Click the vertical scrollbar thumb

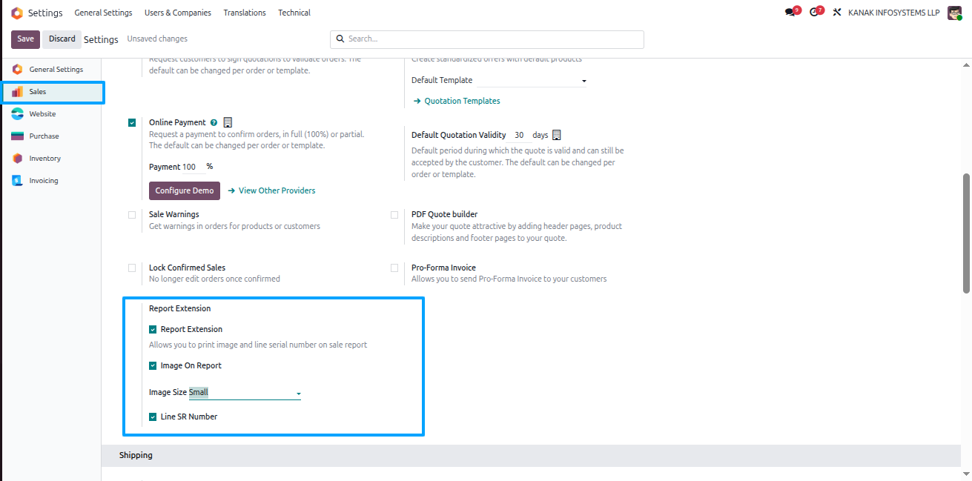pos(966,233)
